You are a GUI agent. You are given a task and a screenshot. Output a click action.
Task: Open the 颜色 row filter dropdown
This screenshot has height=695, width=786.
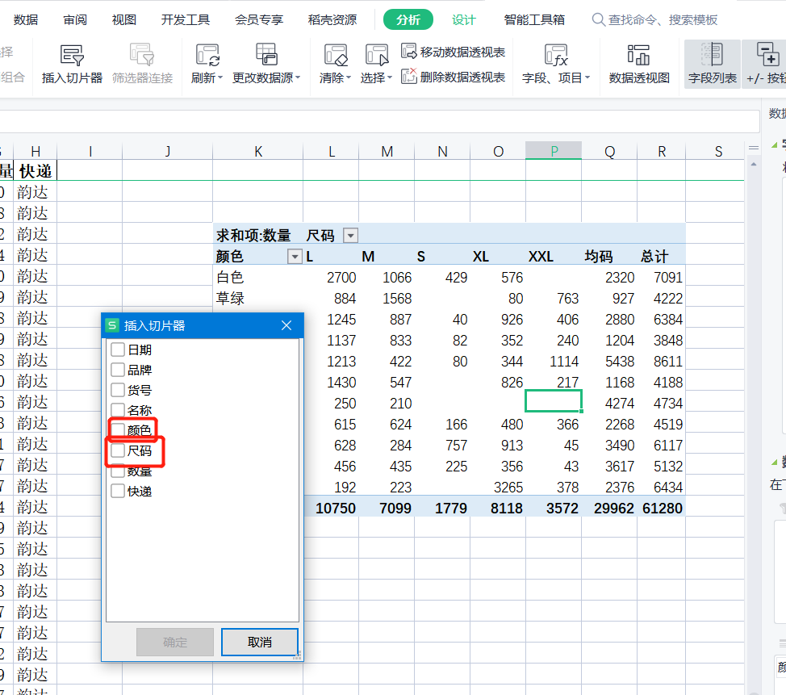pos(294,257)
